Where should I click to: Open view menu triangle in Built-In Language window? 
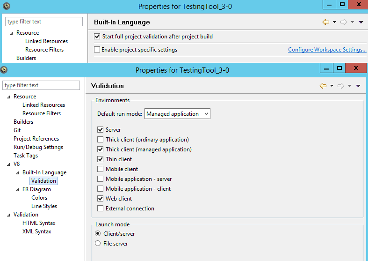[x=361, y=22]
